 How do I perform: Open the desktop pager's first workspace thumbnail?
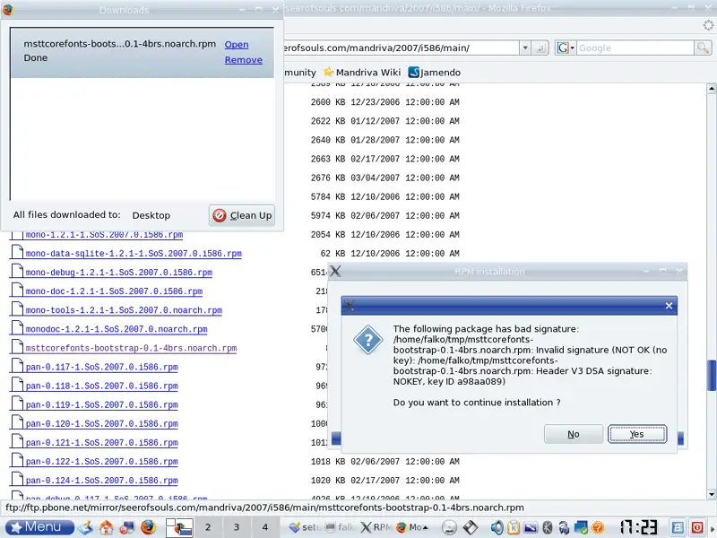[x=178, y=527]
